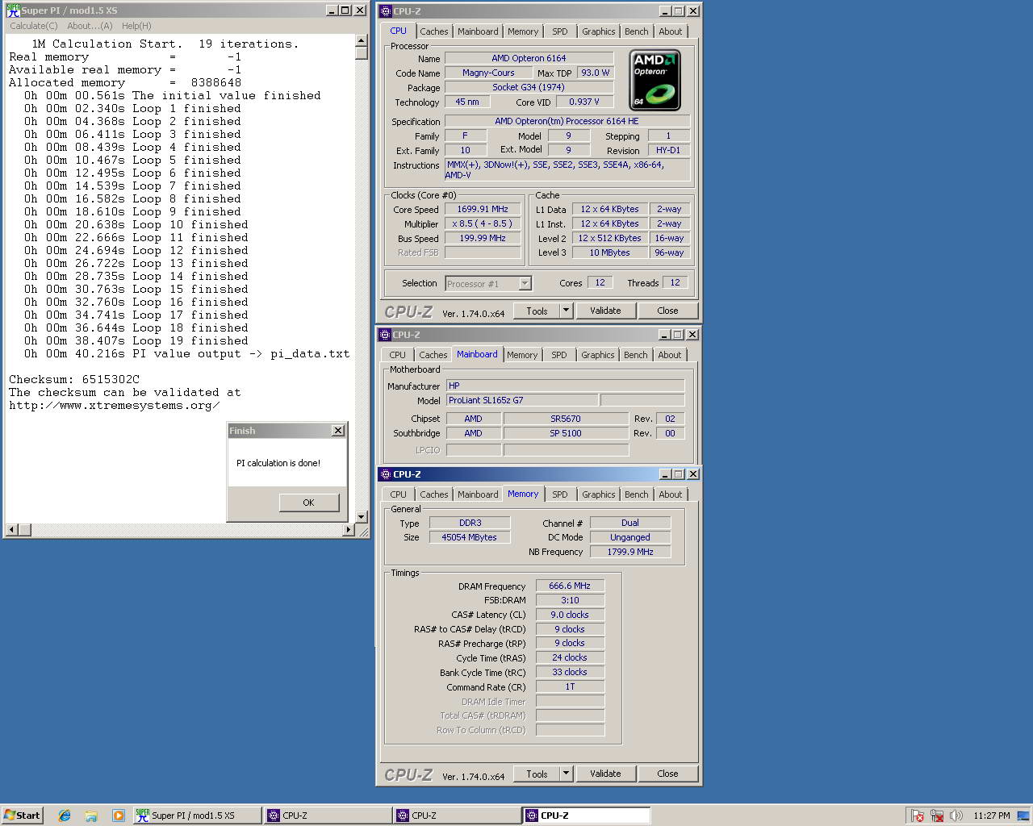Select Bench tab in Memory CPU-Z window
1033x826 pixels.
[637, 494]
